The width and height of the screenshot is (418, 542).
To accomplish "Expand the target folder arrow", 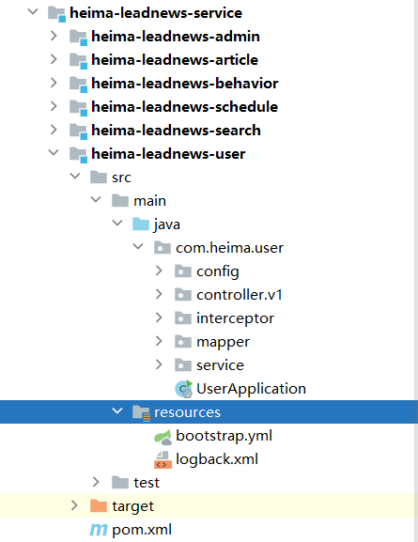I will (x=74, y=505).
